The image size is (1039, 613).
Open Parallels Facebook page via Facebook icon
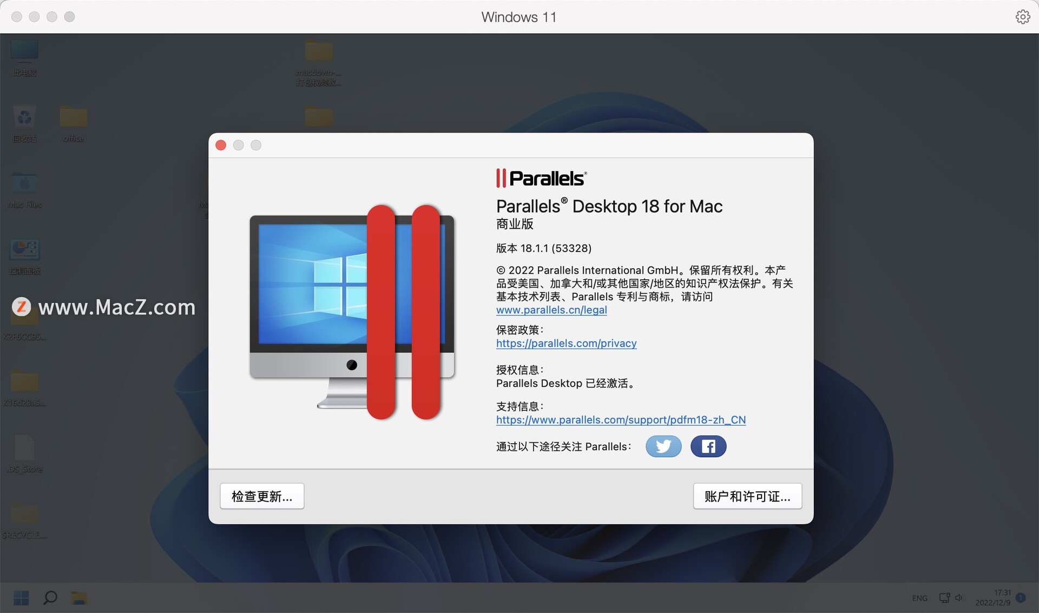click(x=708, y=446)
